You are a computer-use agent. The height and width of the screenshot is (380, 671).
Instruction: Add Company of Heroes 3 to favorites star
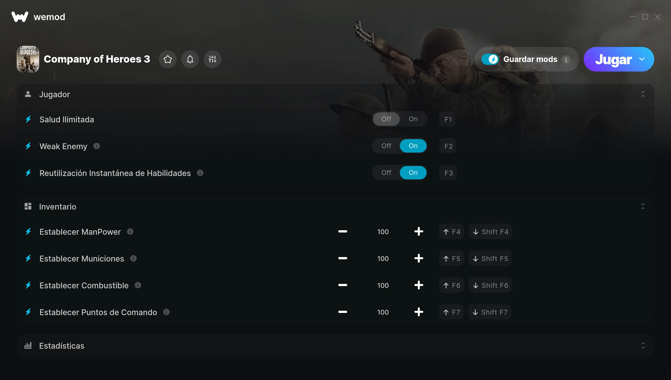pyautogui.click(x=168, y=59)
